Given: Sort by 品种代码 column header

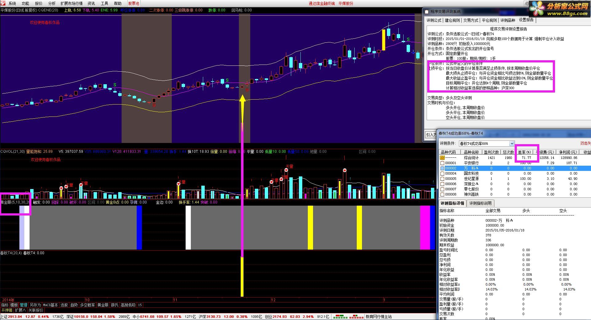Looking at the screenshot, I should (x=449, y=152).
